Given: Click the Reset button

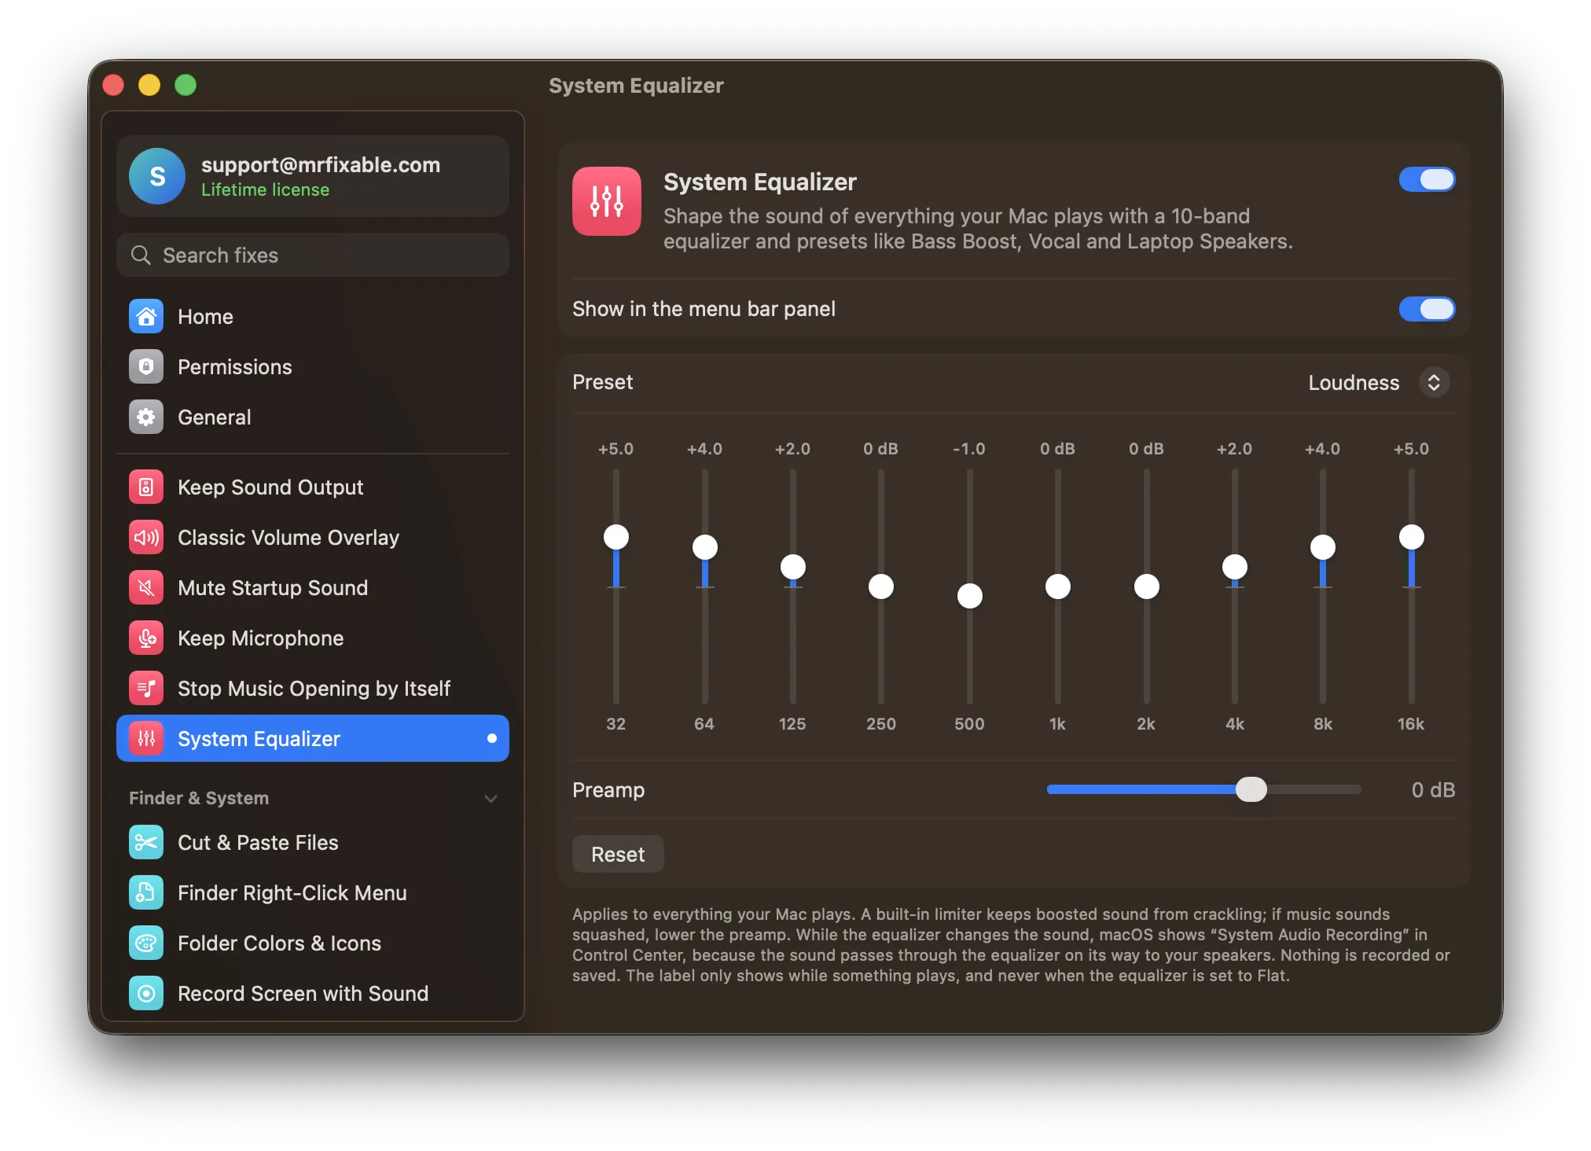Looking at the screenshot, I should [618, 854].
